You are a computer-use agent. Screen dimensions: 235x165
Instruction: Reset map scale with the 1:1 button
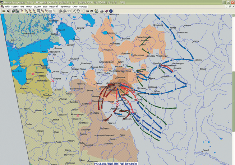69,11
